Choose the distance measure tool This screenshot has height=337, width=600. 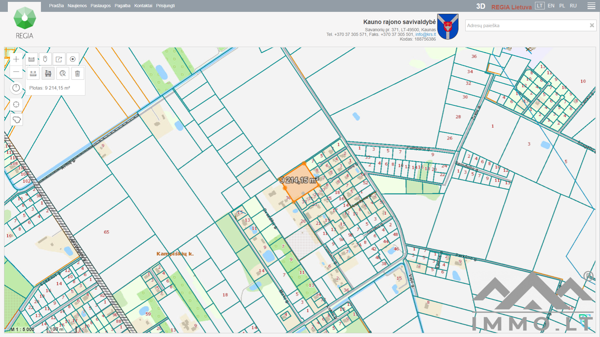pyautogui.click(x=33, y=74)
